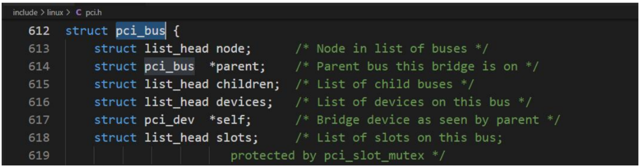
Task: Click line number 619 in the gutter
Action: [x=39, y=155]
